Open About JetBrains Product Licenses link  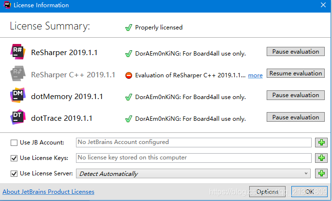click(48, 192)
